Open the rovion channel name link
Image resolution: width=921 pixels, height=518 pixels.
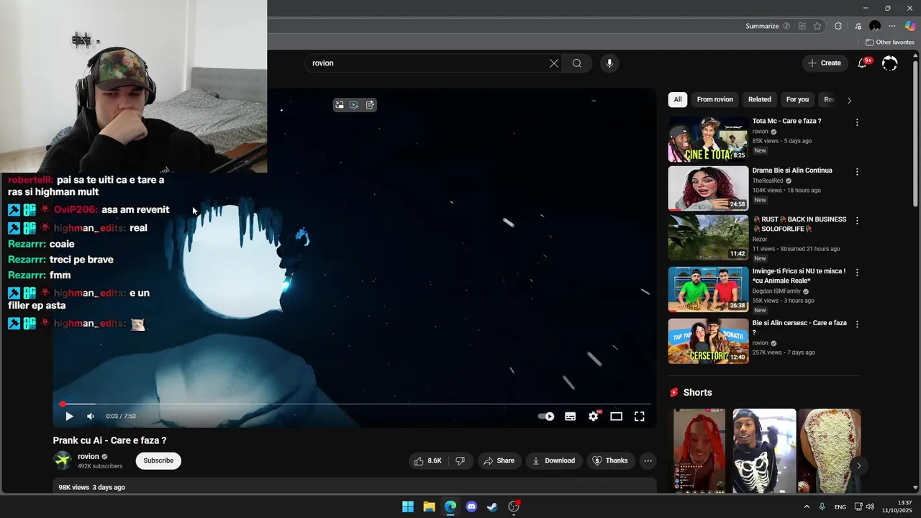point(89,456)
